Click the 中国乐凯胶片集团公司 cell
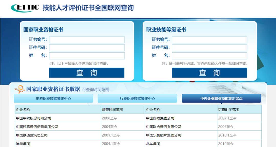The width and height of the screenshot is (276, 147). 181,135
